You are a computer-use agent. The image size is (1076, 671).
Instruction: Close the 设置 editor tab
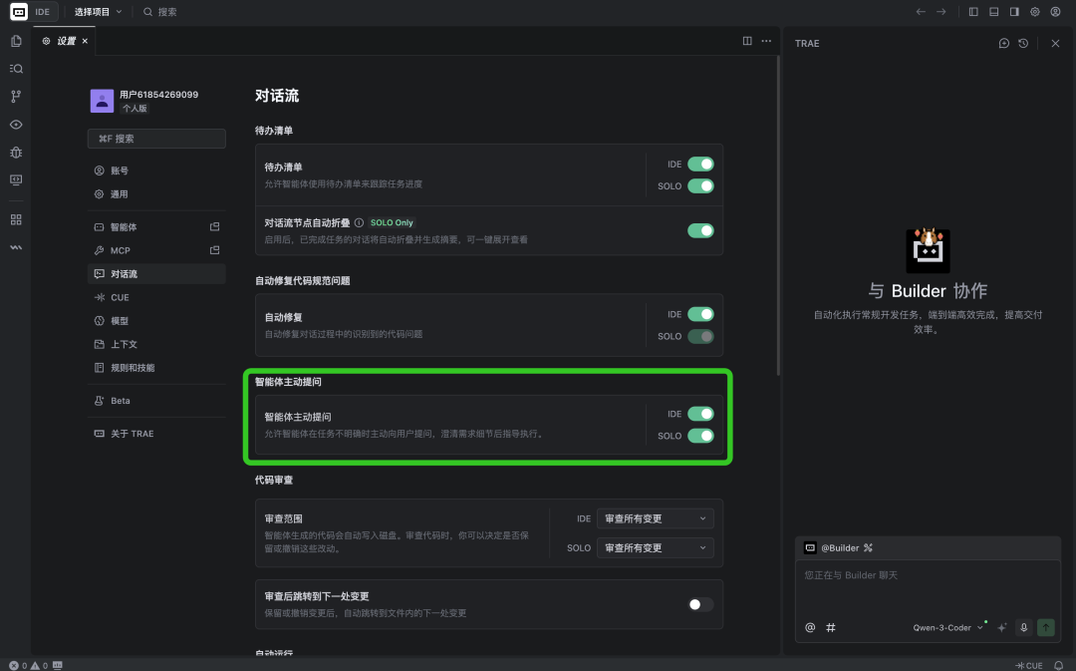(x=85, y=41)
